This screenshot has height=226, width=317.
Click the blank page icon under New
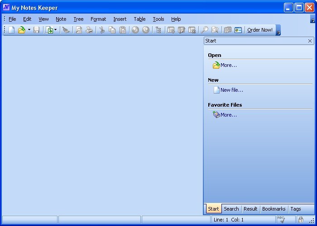tap(216, 90)
